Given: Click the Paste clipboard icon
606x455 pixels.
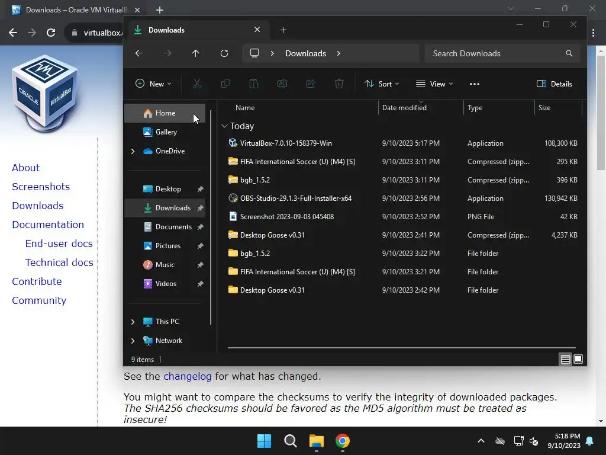Looking at the screenshot, I should tap(254, 84).
